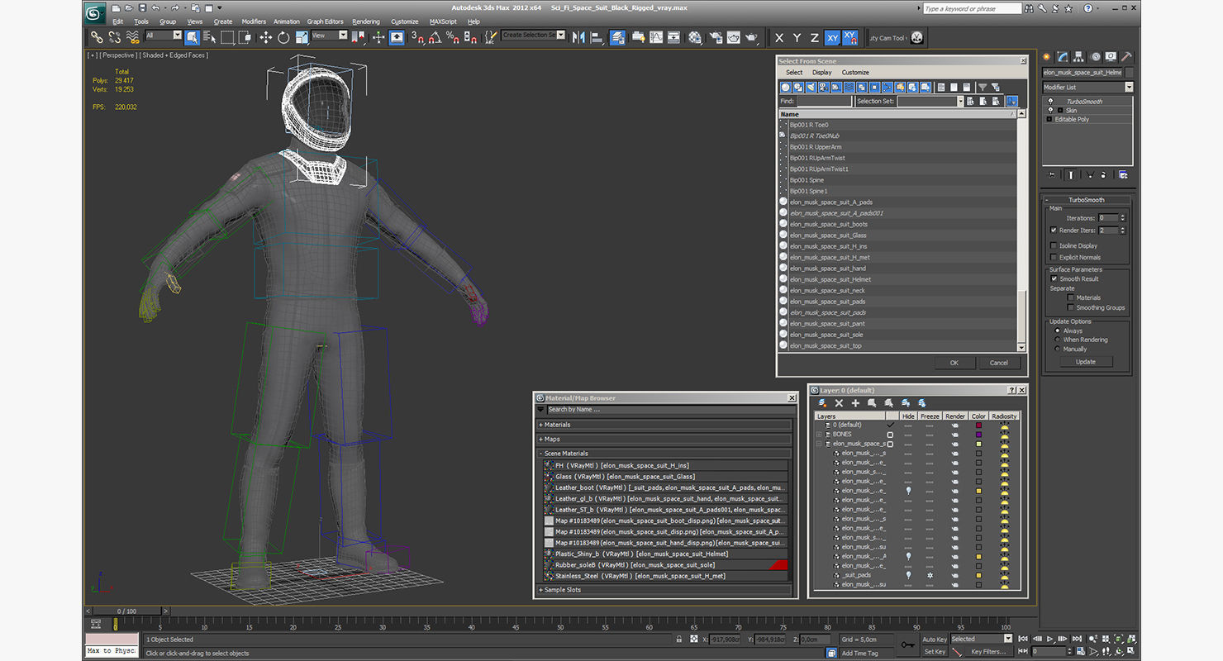Toggle the Angle Snap tool
1223x661 pixels.
click(435, 37)
